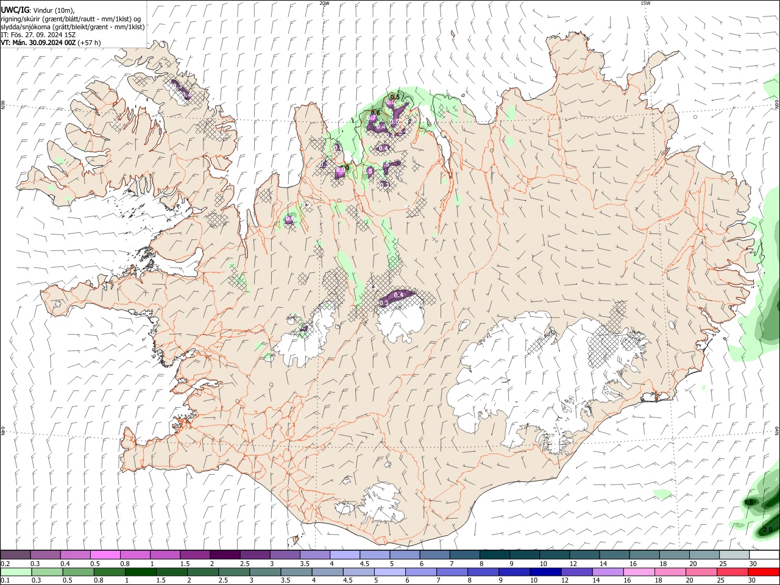The image size is (780, 585).
Task: Select the lavender 4 mm snowfall swatch
Action: 344,555
